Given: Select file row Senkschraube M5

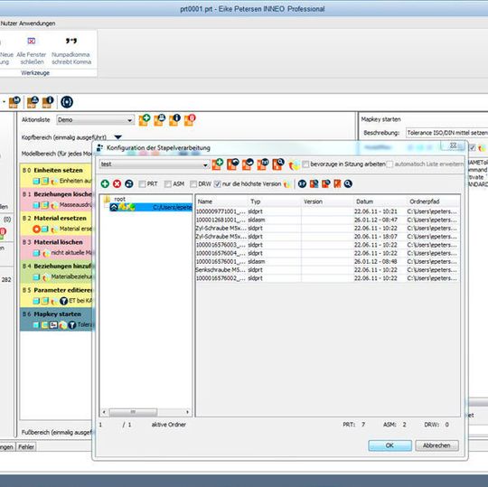Looking at the screenshot, I should pyautogui.click(x=327, y=270).
